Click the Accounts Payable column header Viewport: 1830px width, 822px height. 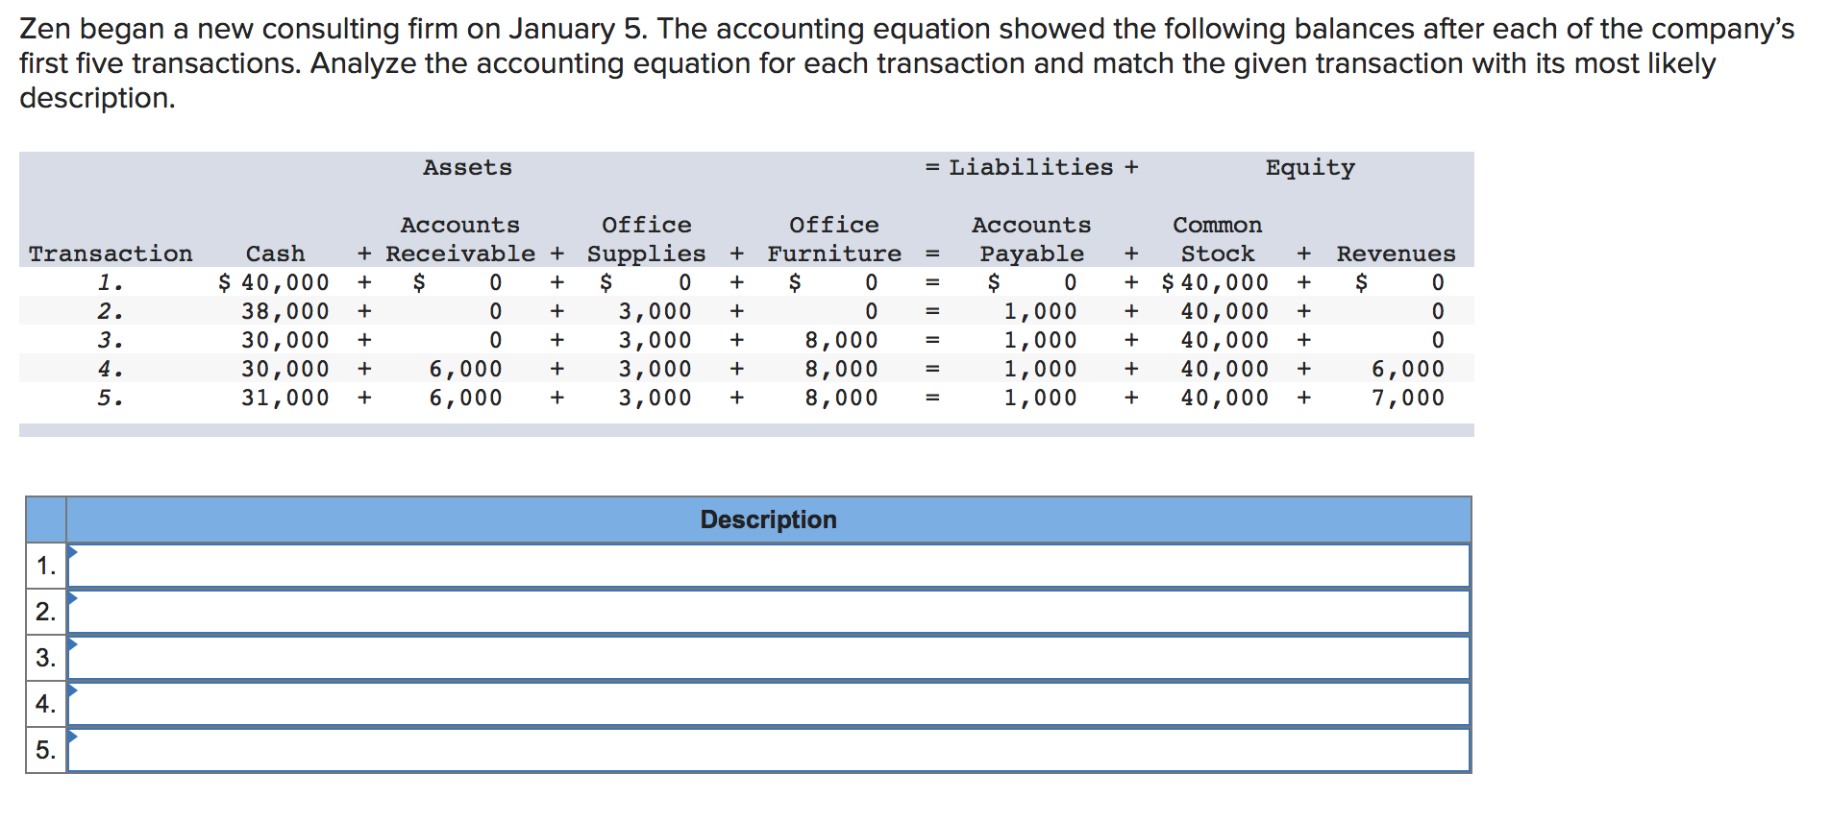click(x=1031, y=239)
